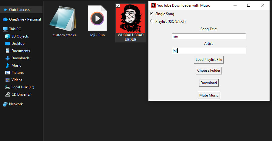This screenshot has height=141, width=272.
Task: Click the Joji - Run file name label
Action: click(97, 35)
